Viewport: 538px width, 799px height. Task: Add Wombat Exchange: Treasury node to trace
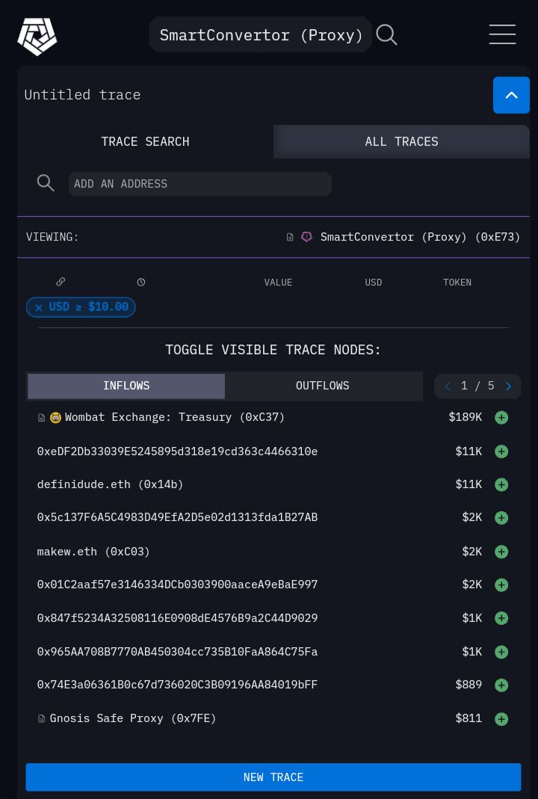(x=501, y=418)
